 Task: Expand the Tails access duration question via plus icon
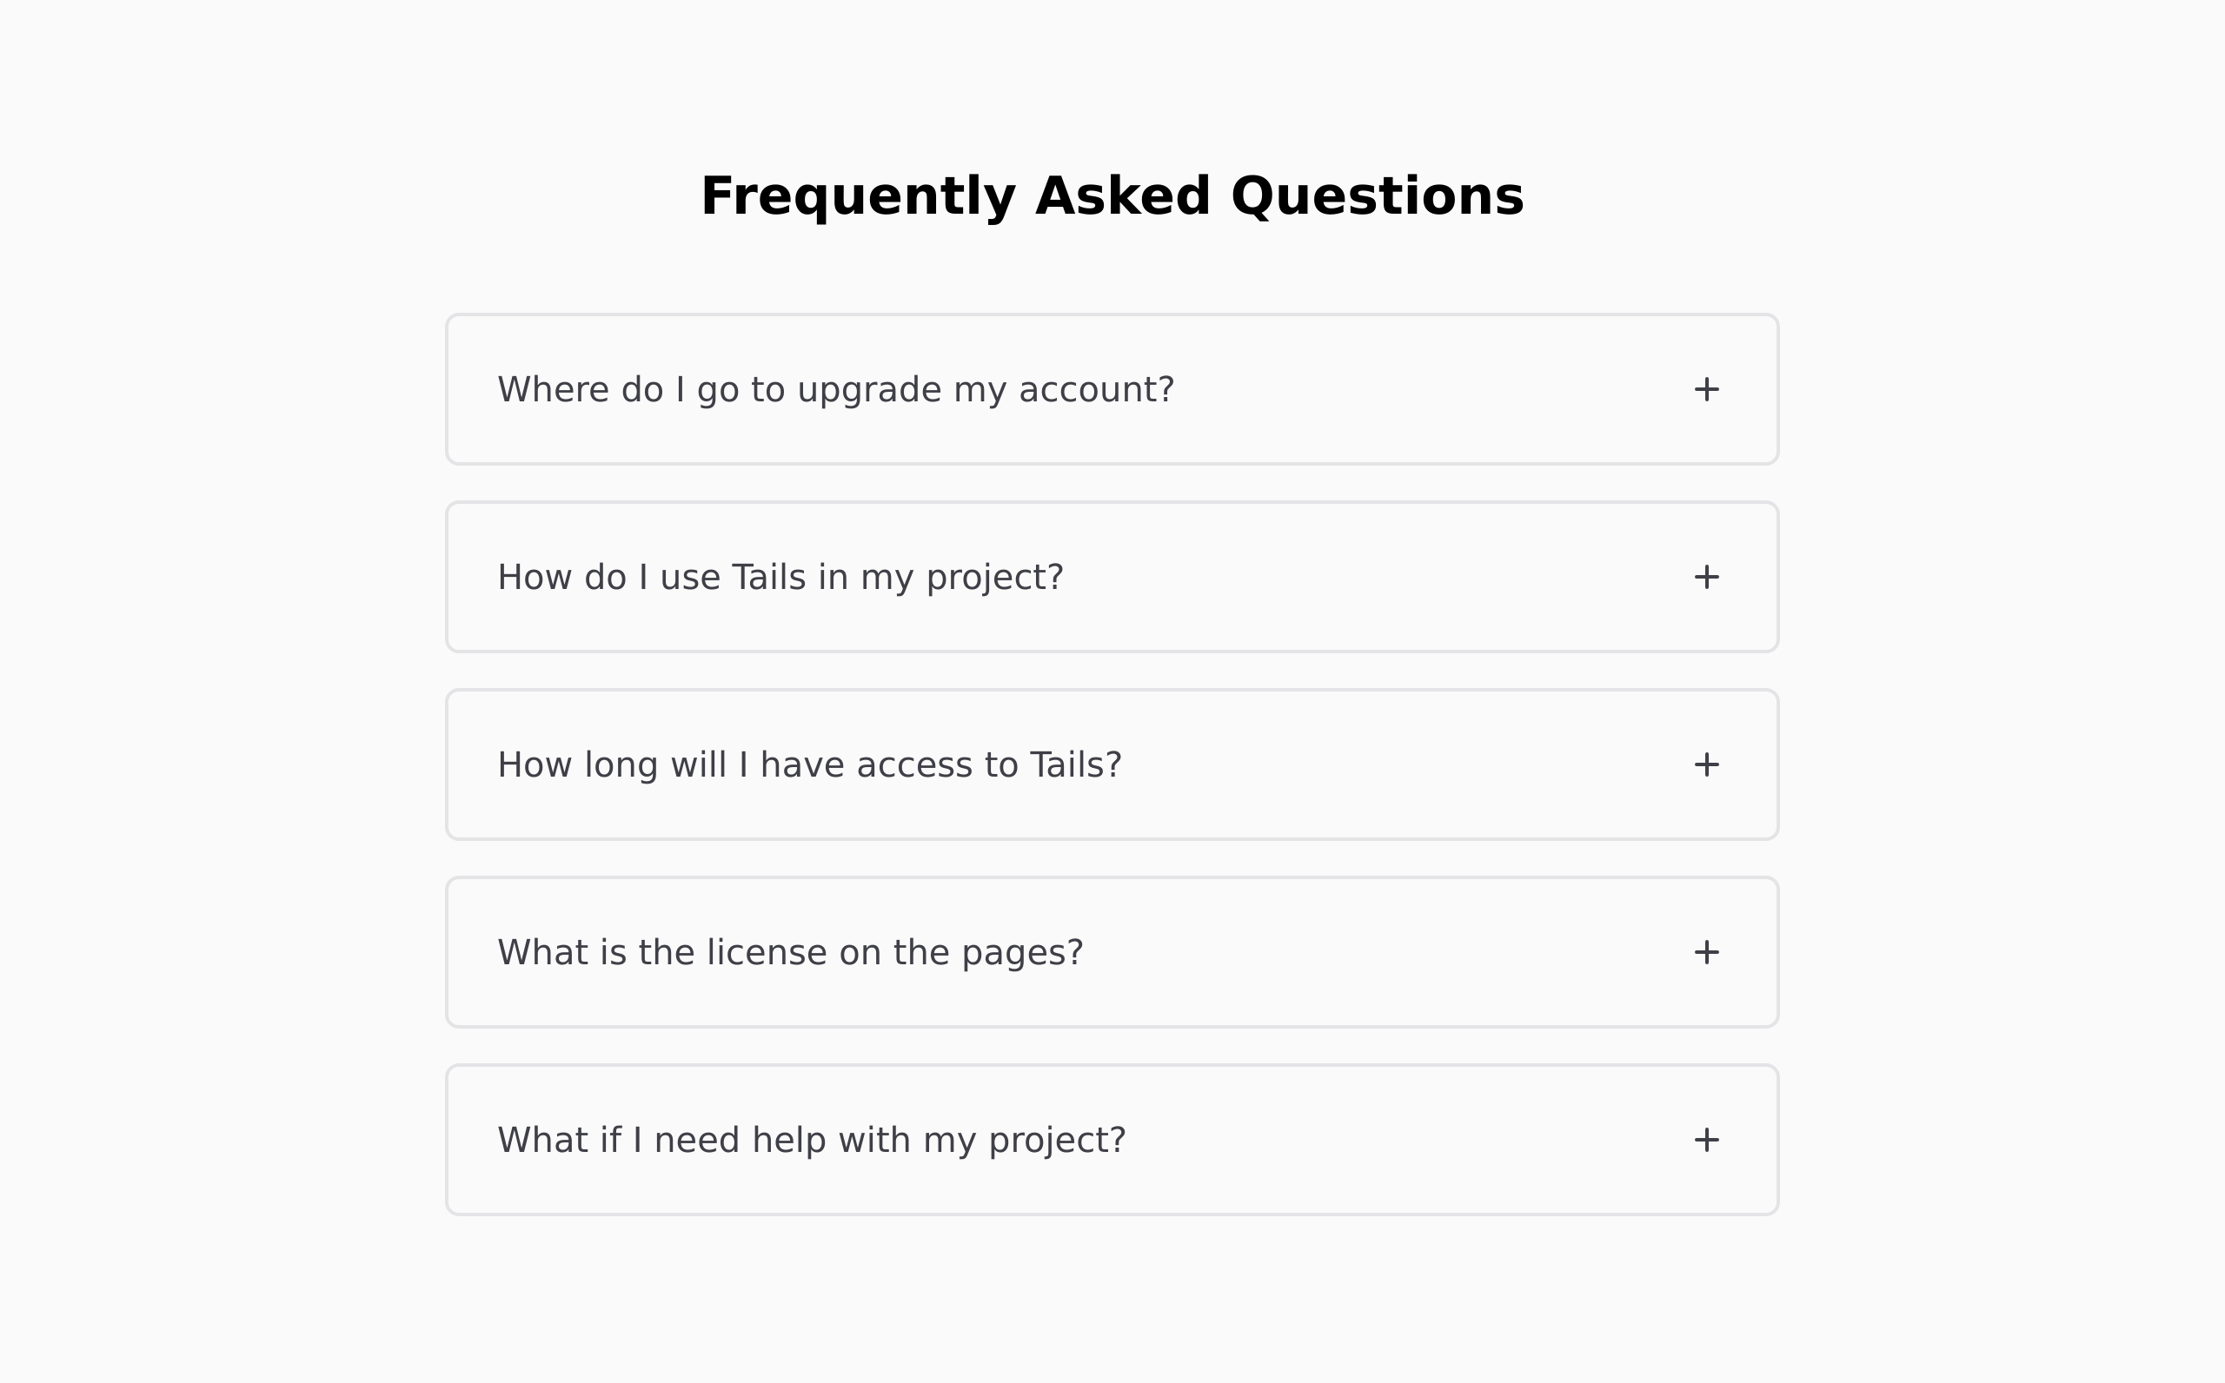1706,764
